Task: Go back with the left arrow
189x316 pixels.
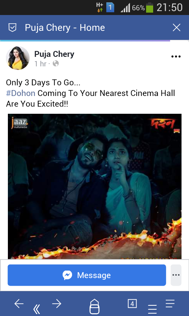Action: pyautogui.click(x=19, y=303)
